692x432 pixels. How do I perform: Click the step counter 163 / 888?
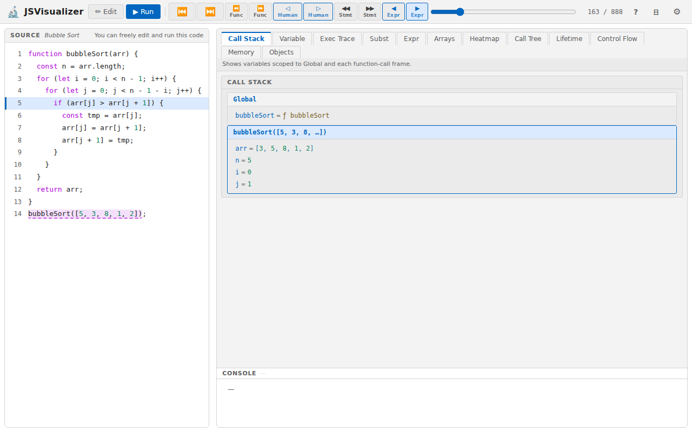(605, 12)
